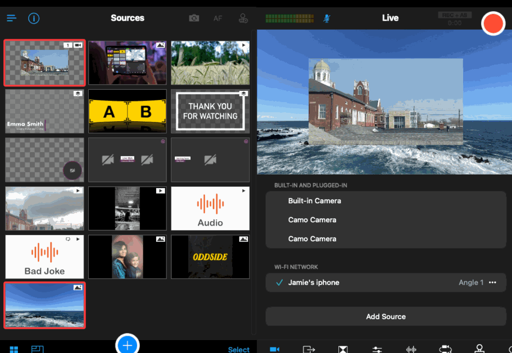Select the Audio clip source

210,208
